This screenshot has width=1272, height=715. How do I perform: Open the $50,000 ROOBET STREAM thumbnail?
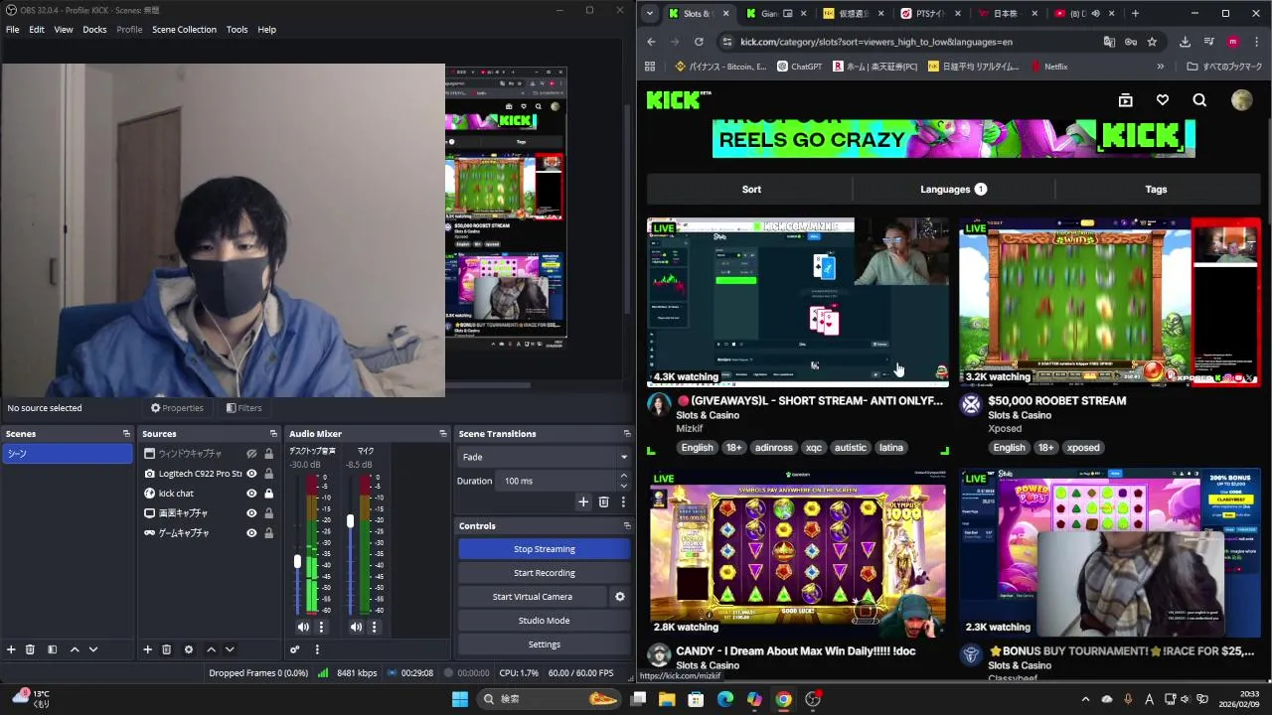pos(1109,303)
